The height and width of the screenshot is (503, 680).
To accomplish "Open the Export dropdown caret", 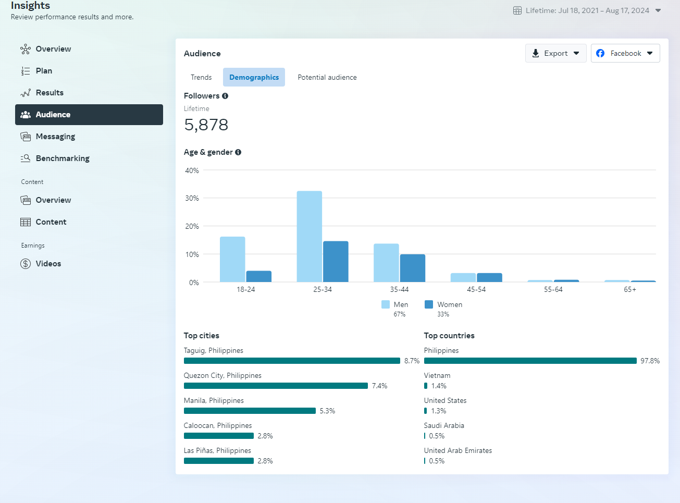I will pos(576,53).
